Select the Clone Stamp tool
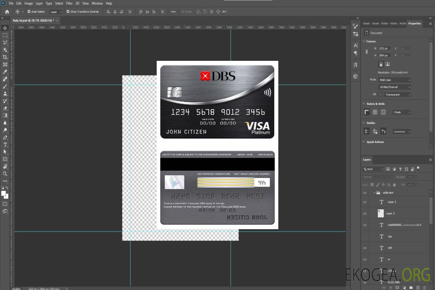435x290 pixels. click(x=5, y=94)
